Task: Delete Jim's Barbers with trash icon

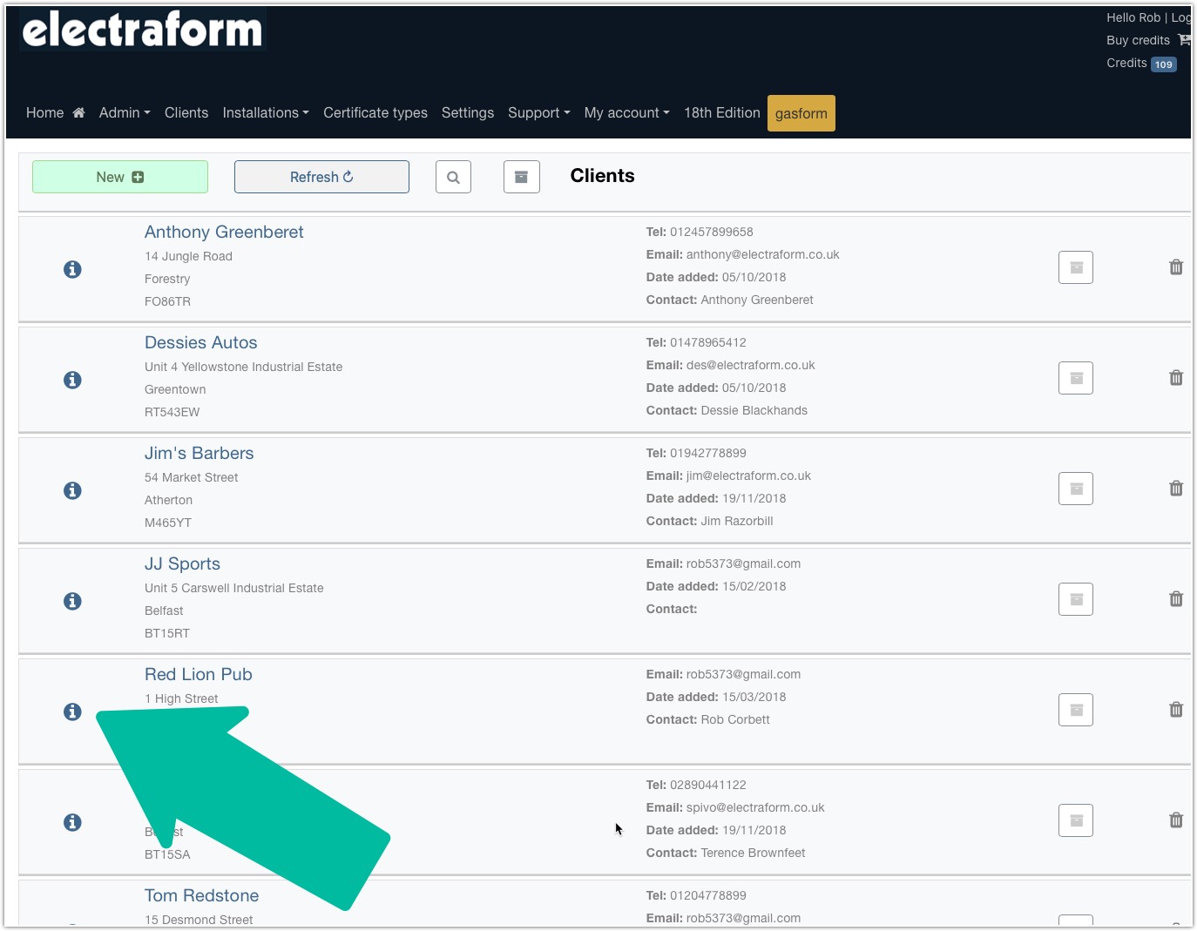Action: tap(1176, 489)
